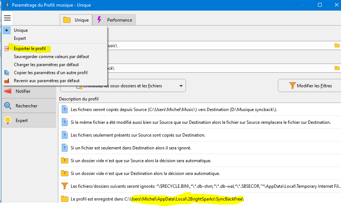The image size is (341, 206).
Task: Click filter funnel icon beside 'seront ignorés'
Action: pos(65,186)
